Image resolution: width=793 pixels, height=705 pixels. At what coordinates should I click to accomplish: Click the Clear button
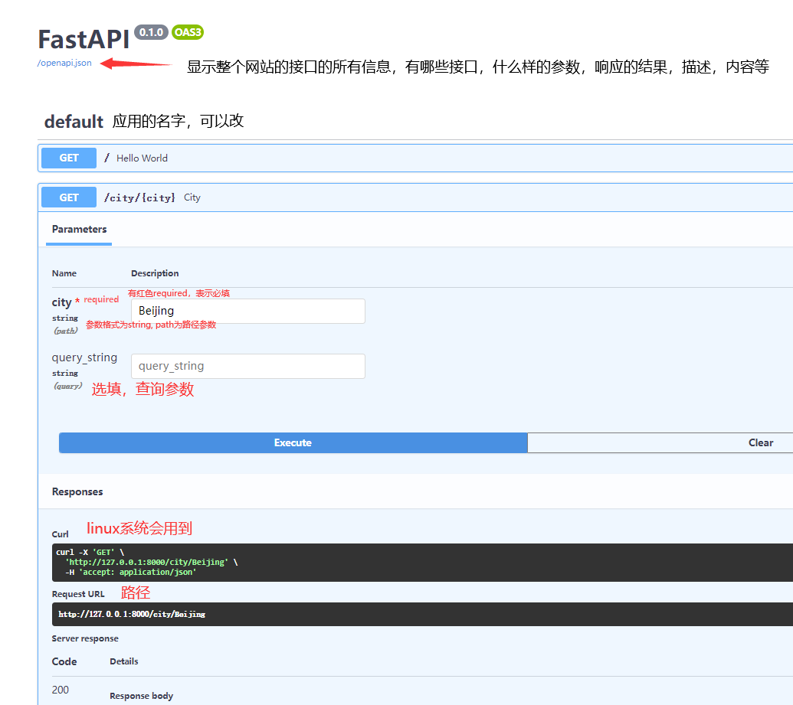(x=760, y=442)
